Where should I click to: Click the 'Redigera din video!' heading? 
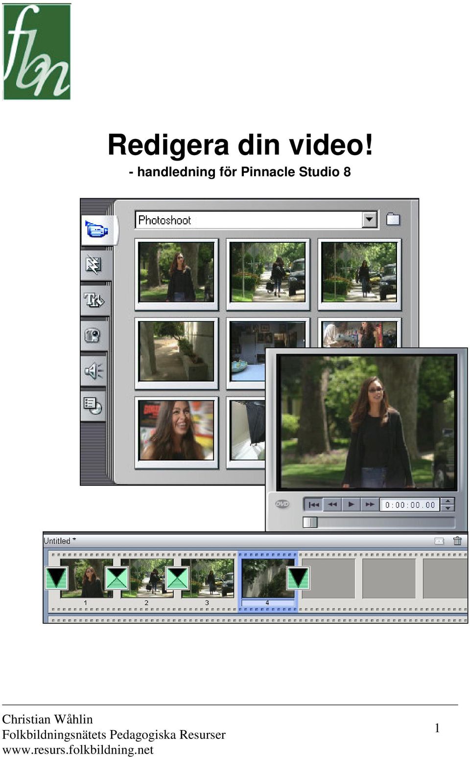tap(240, 144)
